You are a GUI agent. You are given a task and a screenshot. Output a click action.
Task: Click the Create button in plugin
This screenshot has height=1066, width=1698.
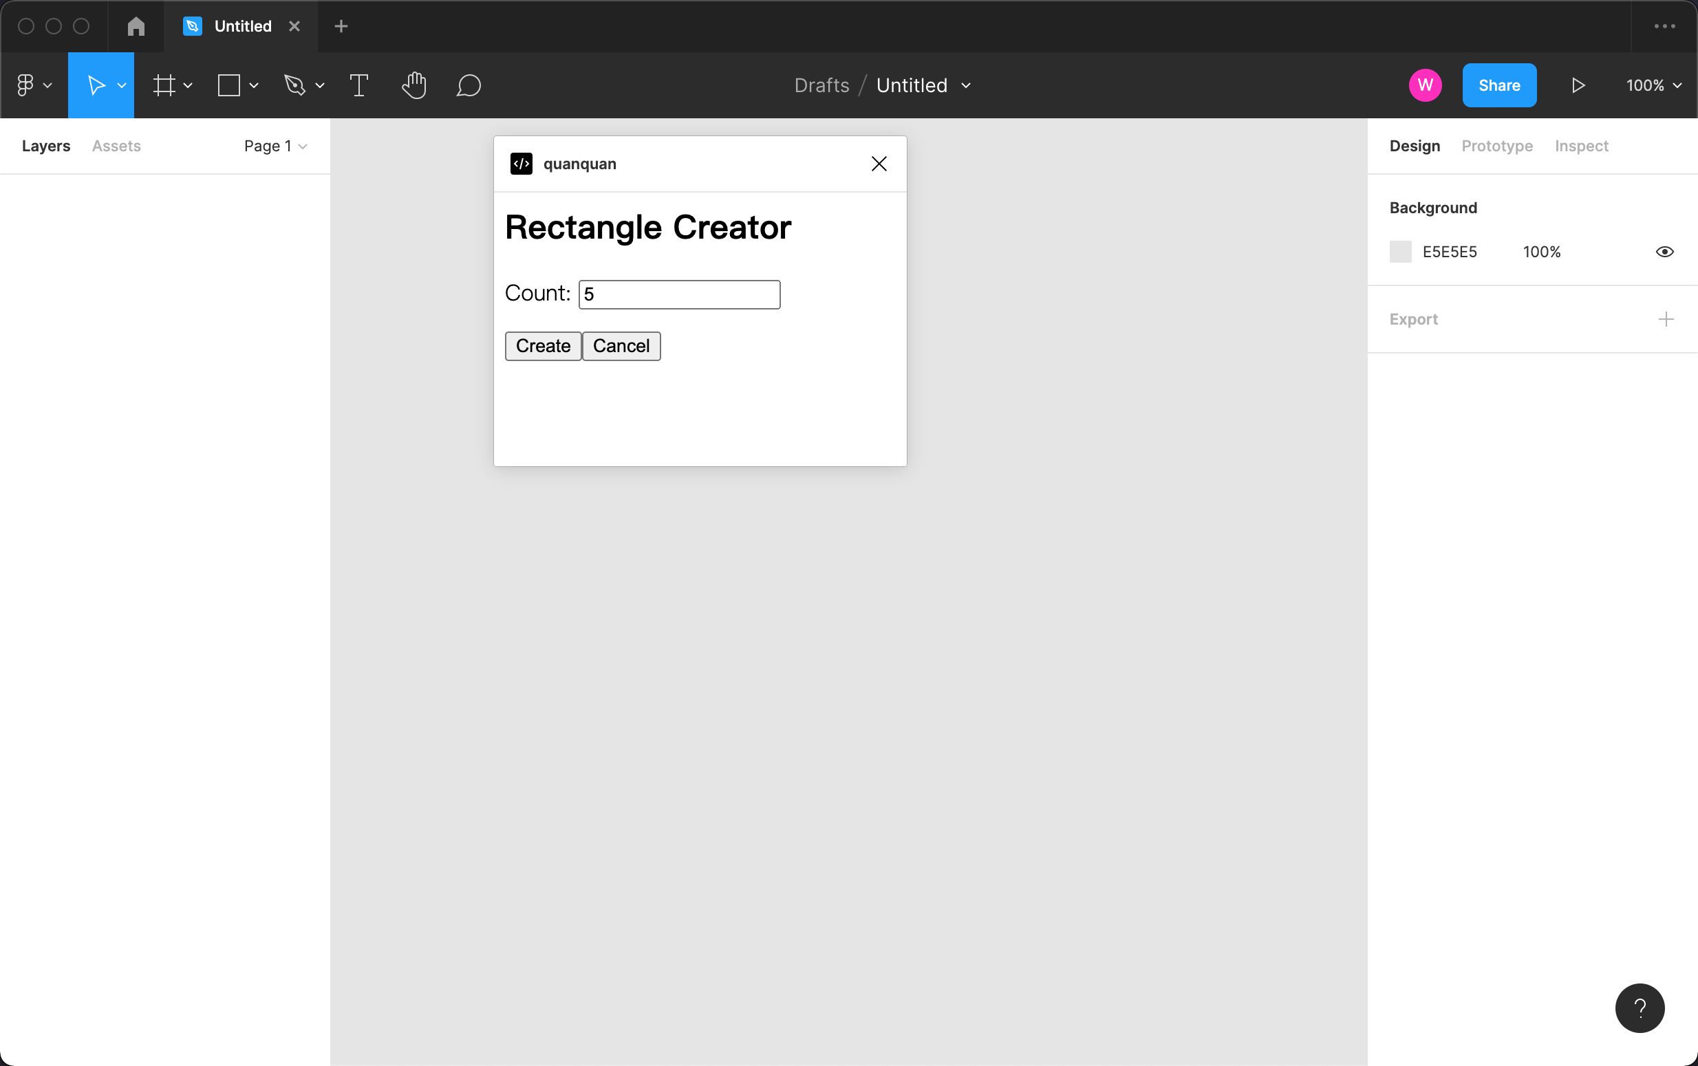click(542, 346)
